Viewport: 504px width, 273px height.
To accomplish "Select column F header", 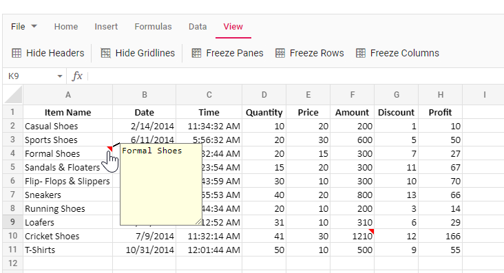I will tap(353, 95).
